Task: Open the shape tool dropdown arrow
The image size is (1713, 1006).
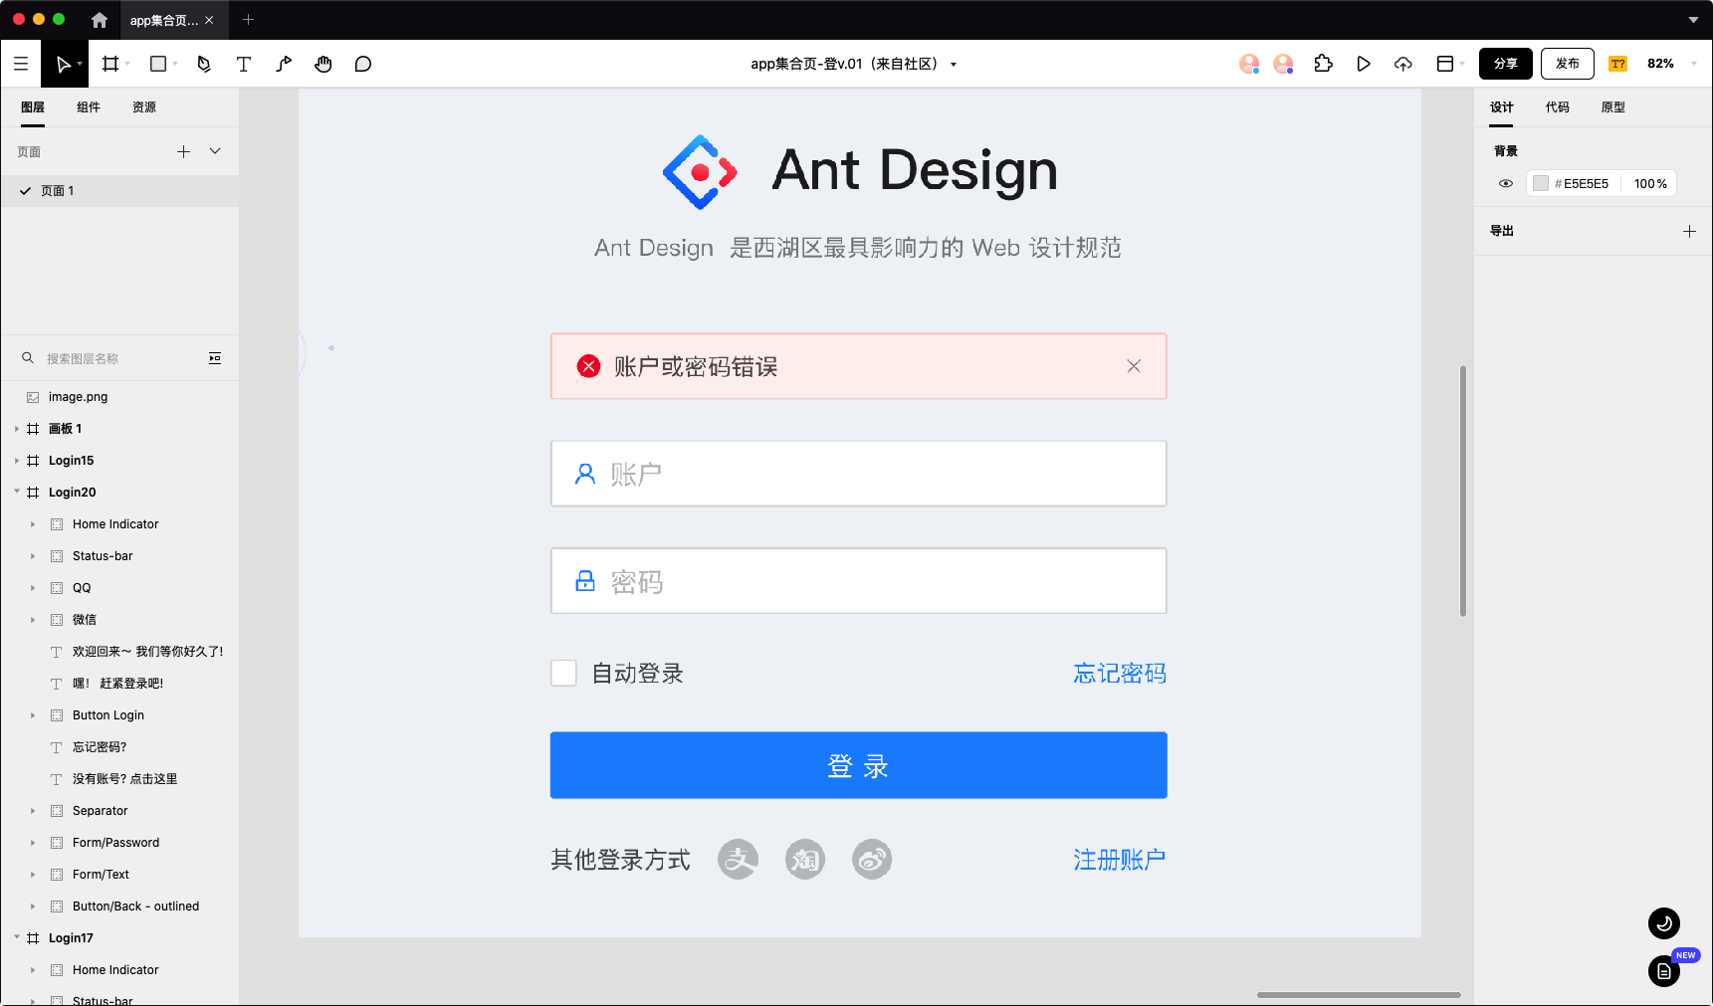Action: click(175, 64)
